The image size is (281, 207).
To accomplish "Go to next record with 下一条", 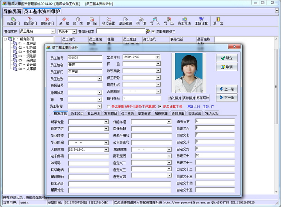I will (227, 98).
